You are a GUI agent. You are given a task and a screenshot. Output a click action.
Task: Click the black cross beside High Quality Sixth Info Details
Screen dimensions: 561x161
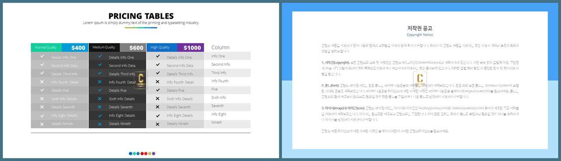tap(157, 98)
